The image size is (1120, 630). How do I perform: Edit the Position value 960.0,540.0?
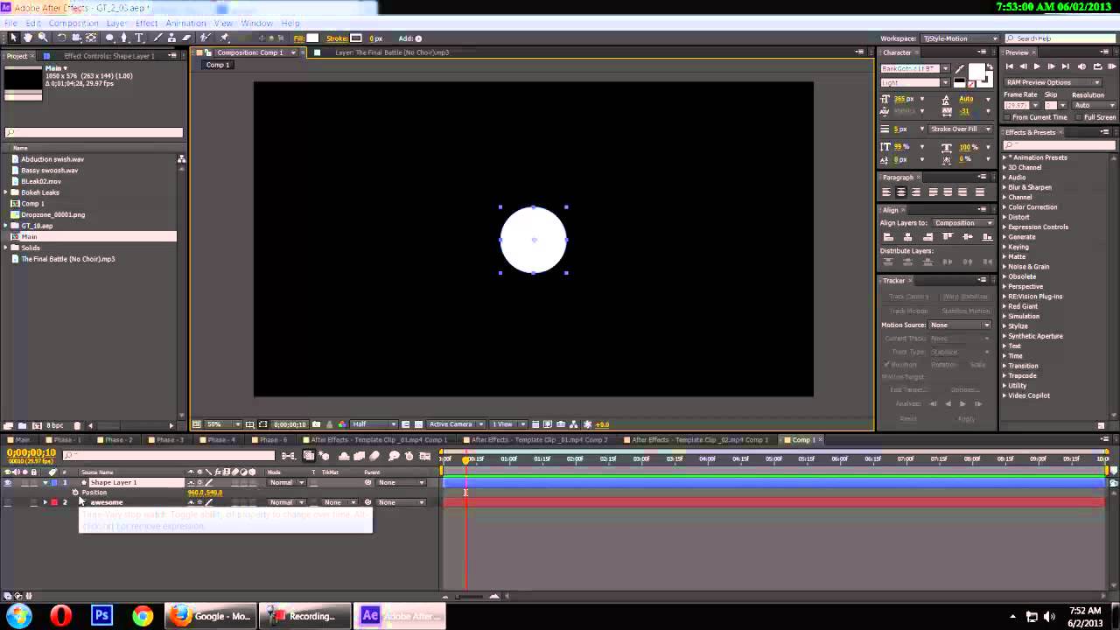click(x=205, y=492)
